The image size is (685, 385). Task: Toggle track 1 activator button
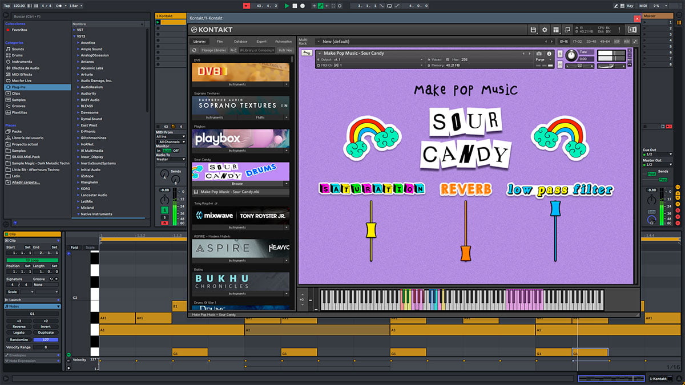click(x=164, y=211)
